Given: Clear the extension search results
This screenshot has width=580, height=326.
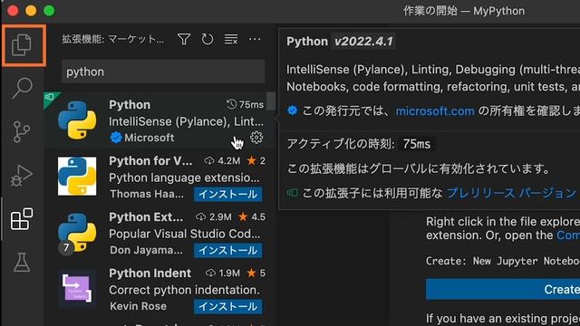Looking at the screenshot, I should (231, 39).
